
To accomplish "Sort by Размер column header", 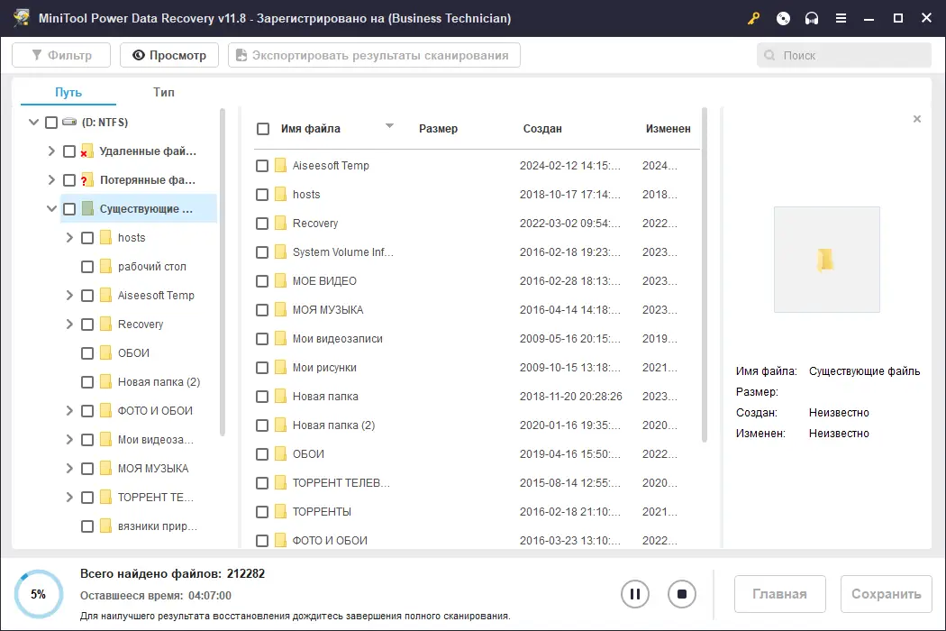I will click(438, 129).
